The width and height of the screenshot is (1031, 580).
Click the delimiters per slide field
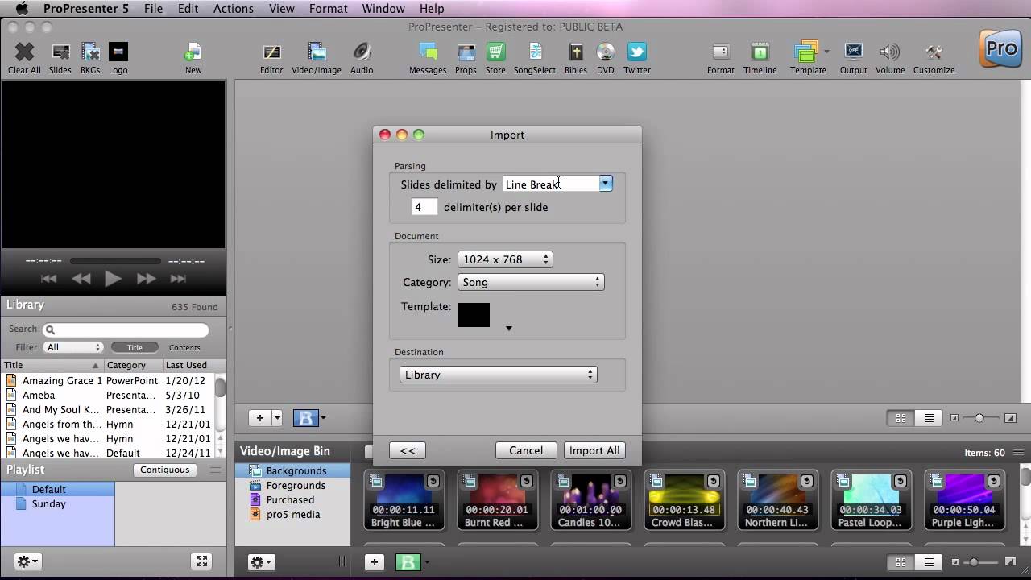424,207
